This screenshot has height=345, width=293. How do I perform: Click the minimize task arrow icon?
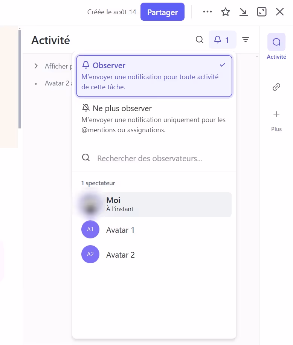pos(244,12)
